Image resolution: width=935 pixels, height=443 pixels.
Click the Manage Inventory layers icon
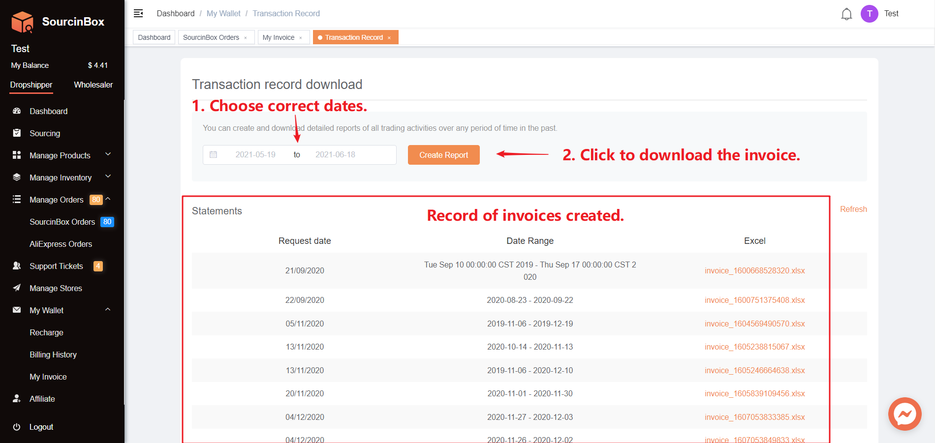(17, 177)
